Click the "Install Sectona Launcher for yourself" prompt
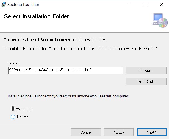Image resolution: width=169 pixels, height=139 pixels. (68, 96)
